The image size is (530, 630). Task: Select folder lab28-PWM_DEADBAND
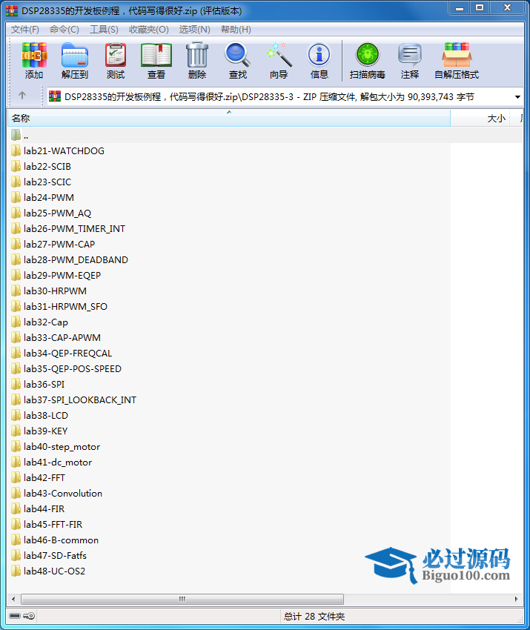70,260
